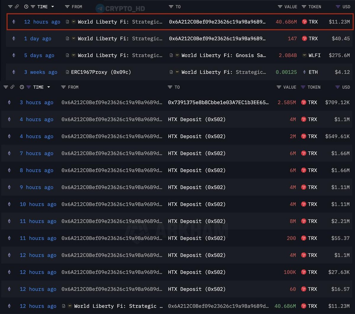Open the 1 day ago transaction link
Screen dimensions: 355x314
(x=38, y=38)
